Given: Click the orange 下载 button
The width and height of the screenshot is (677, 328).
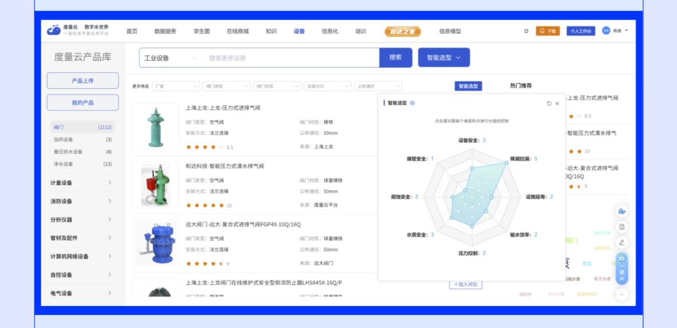Looking at the screenshot, I should [x=548, y=31].
